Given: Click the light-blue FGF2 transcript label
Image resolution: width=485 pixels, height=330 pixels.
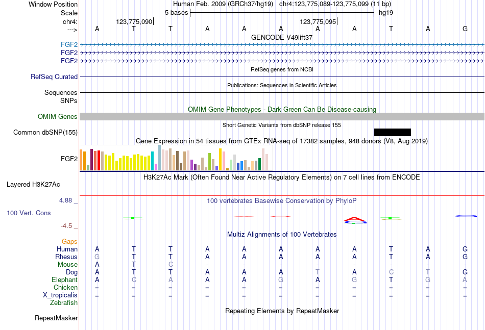Looking at the screenshot, I should tap(69, 44).
